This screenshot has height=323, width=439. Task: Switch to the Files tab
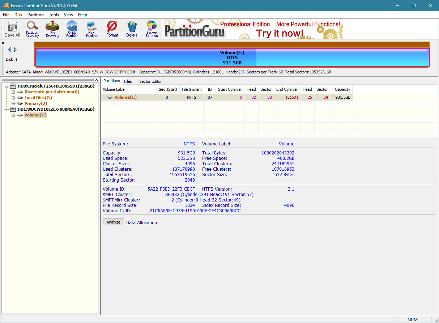coord(128,81)
